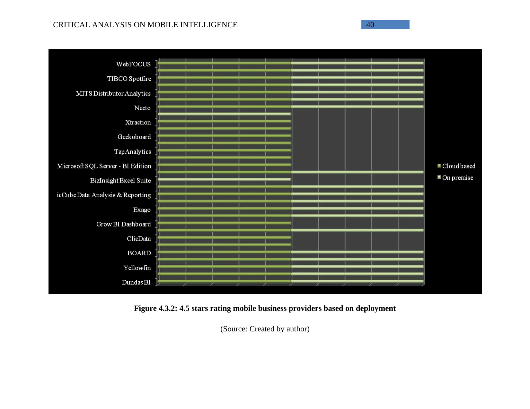Select the Yellowfin label

click(137, 268)
